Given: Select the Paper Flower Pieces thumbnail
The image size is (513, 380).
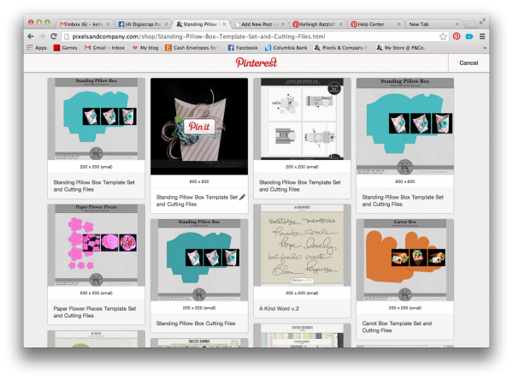Looking at the screenshot, I should 96,245.
